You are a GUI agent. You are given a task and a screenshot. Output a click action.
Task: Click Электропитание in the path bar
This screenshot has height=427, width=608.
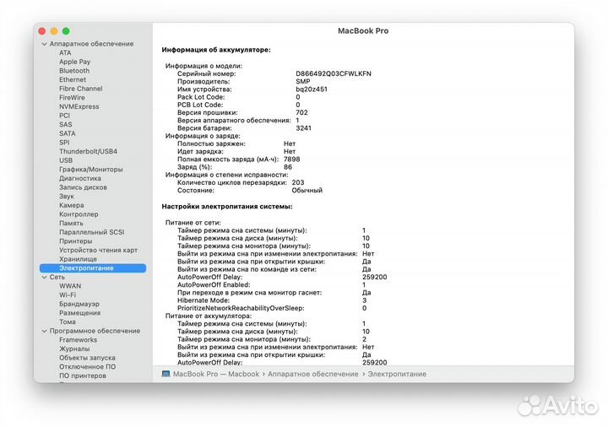(397, 374)
